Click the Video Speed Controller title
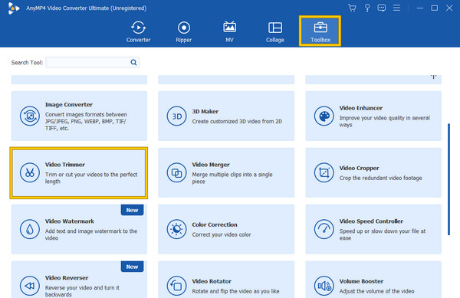 pos(371,221)
